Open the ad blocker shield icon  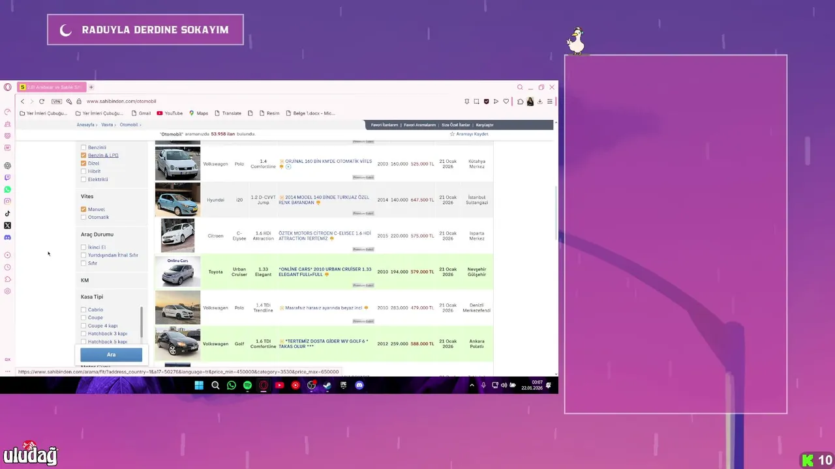pyautogui.click(x=486, y=102)
